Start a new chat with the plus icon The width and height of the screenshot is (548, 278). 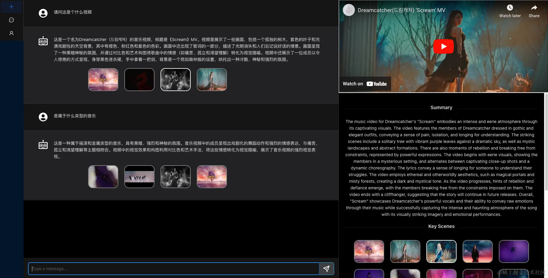pos(11,7)
